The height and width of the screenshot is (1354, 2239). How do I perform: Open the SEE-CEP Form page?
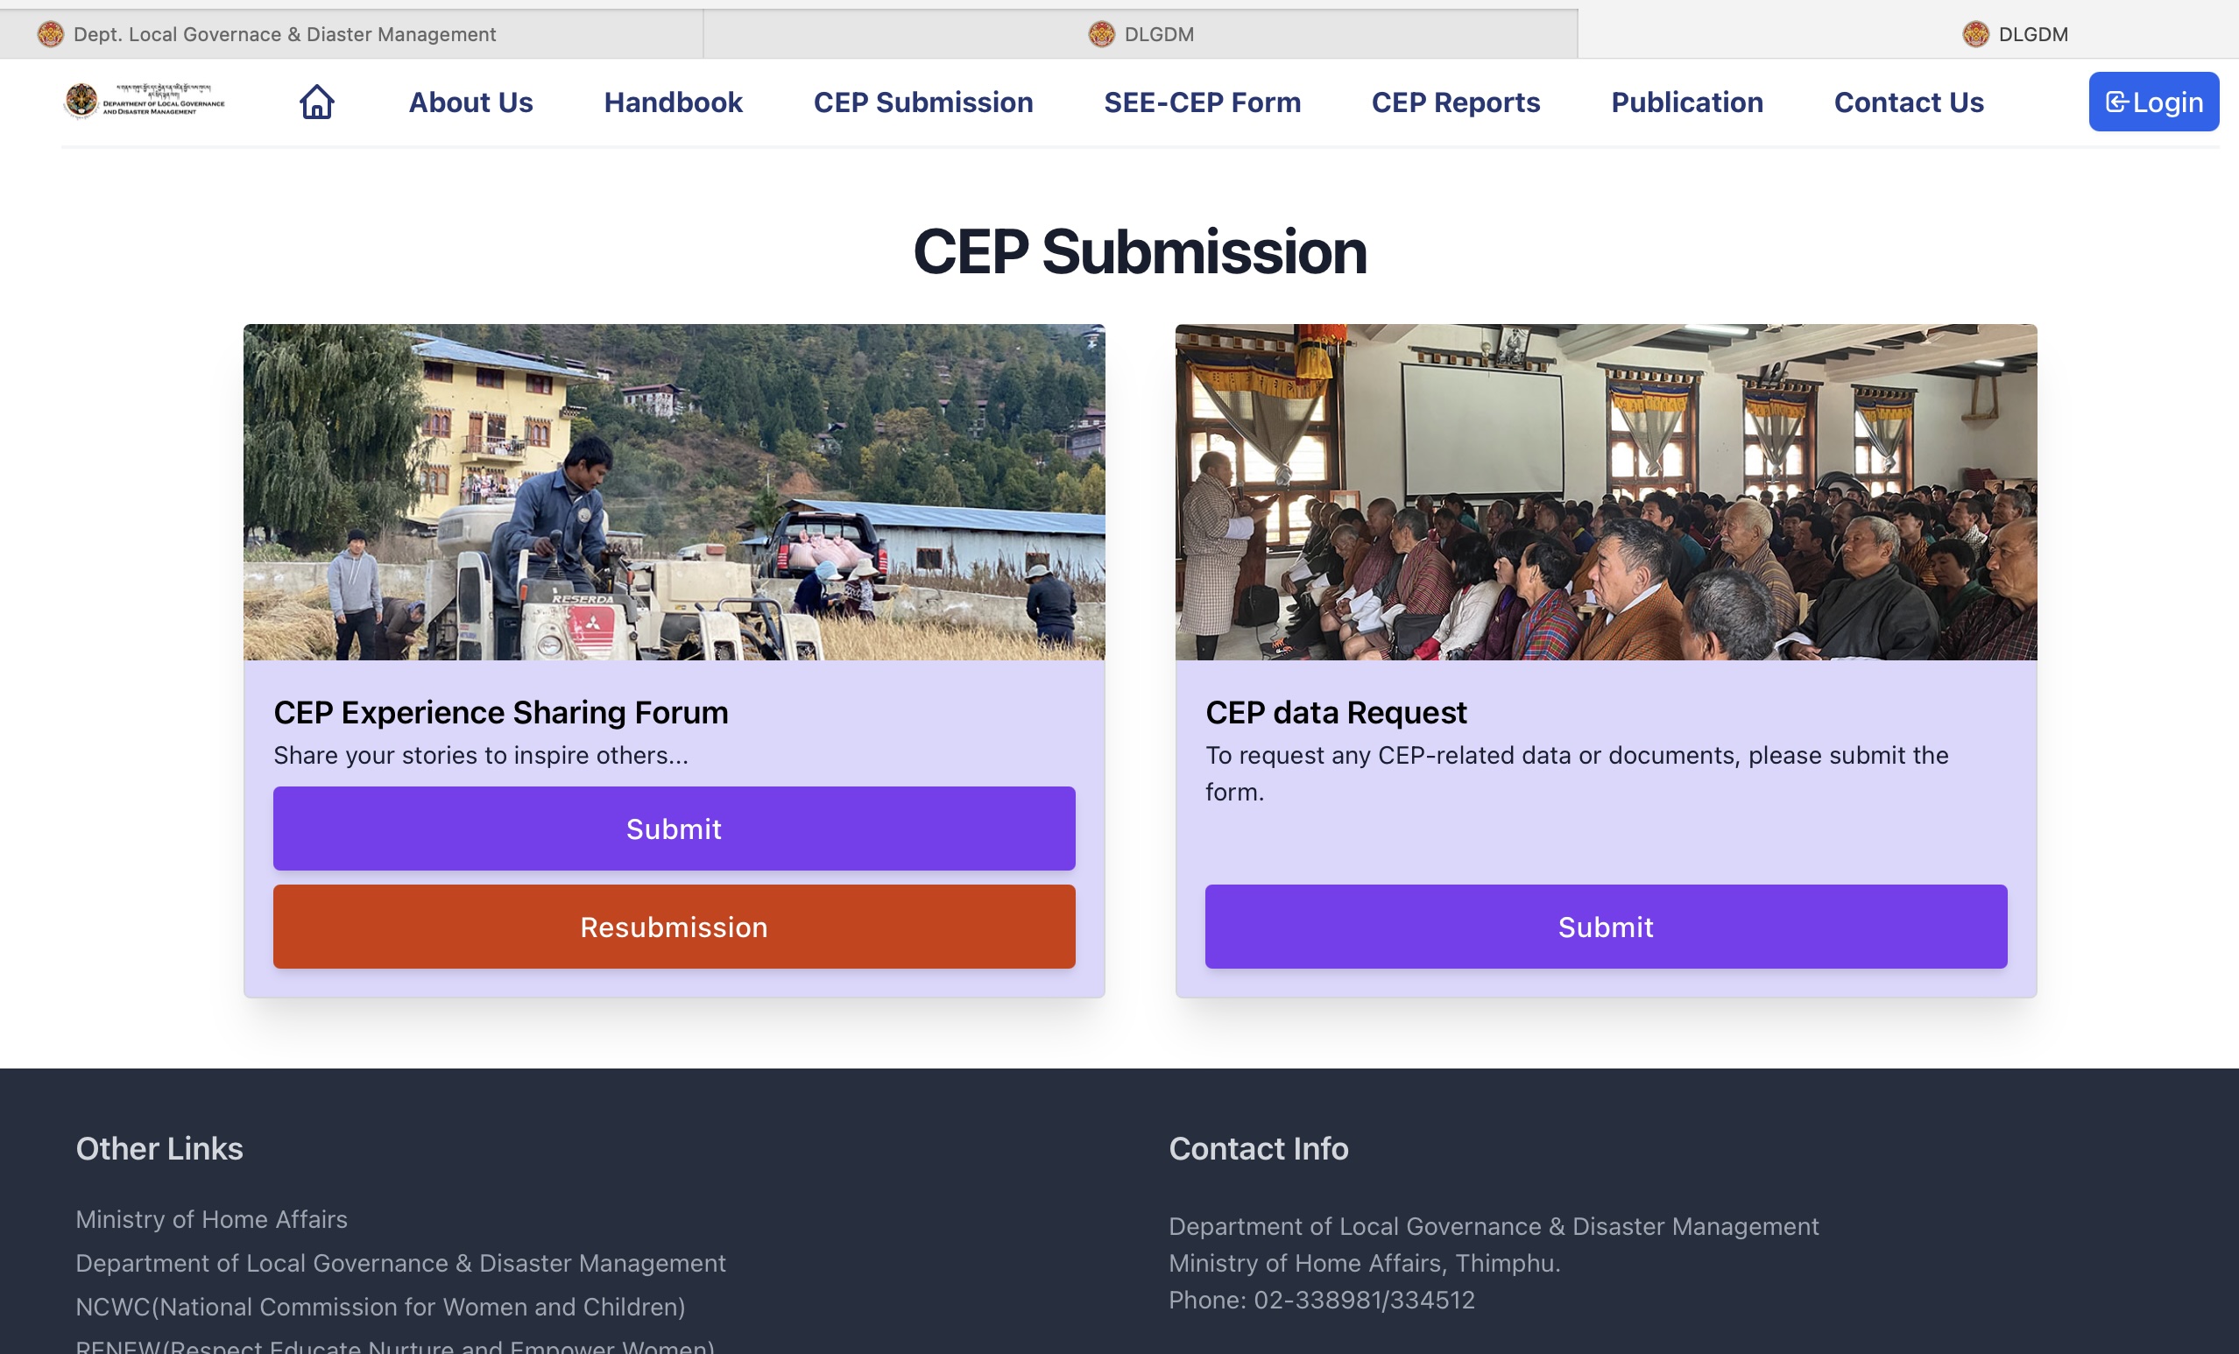coord(1202,102)
